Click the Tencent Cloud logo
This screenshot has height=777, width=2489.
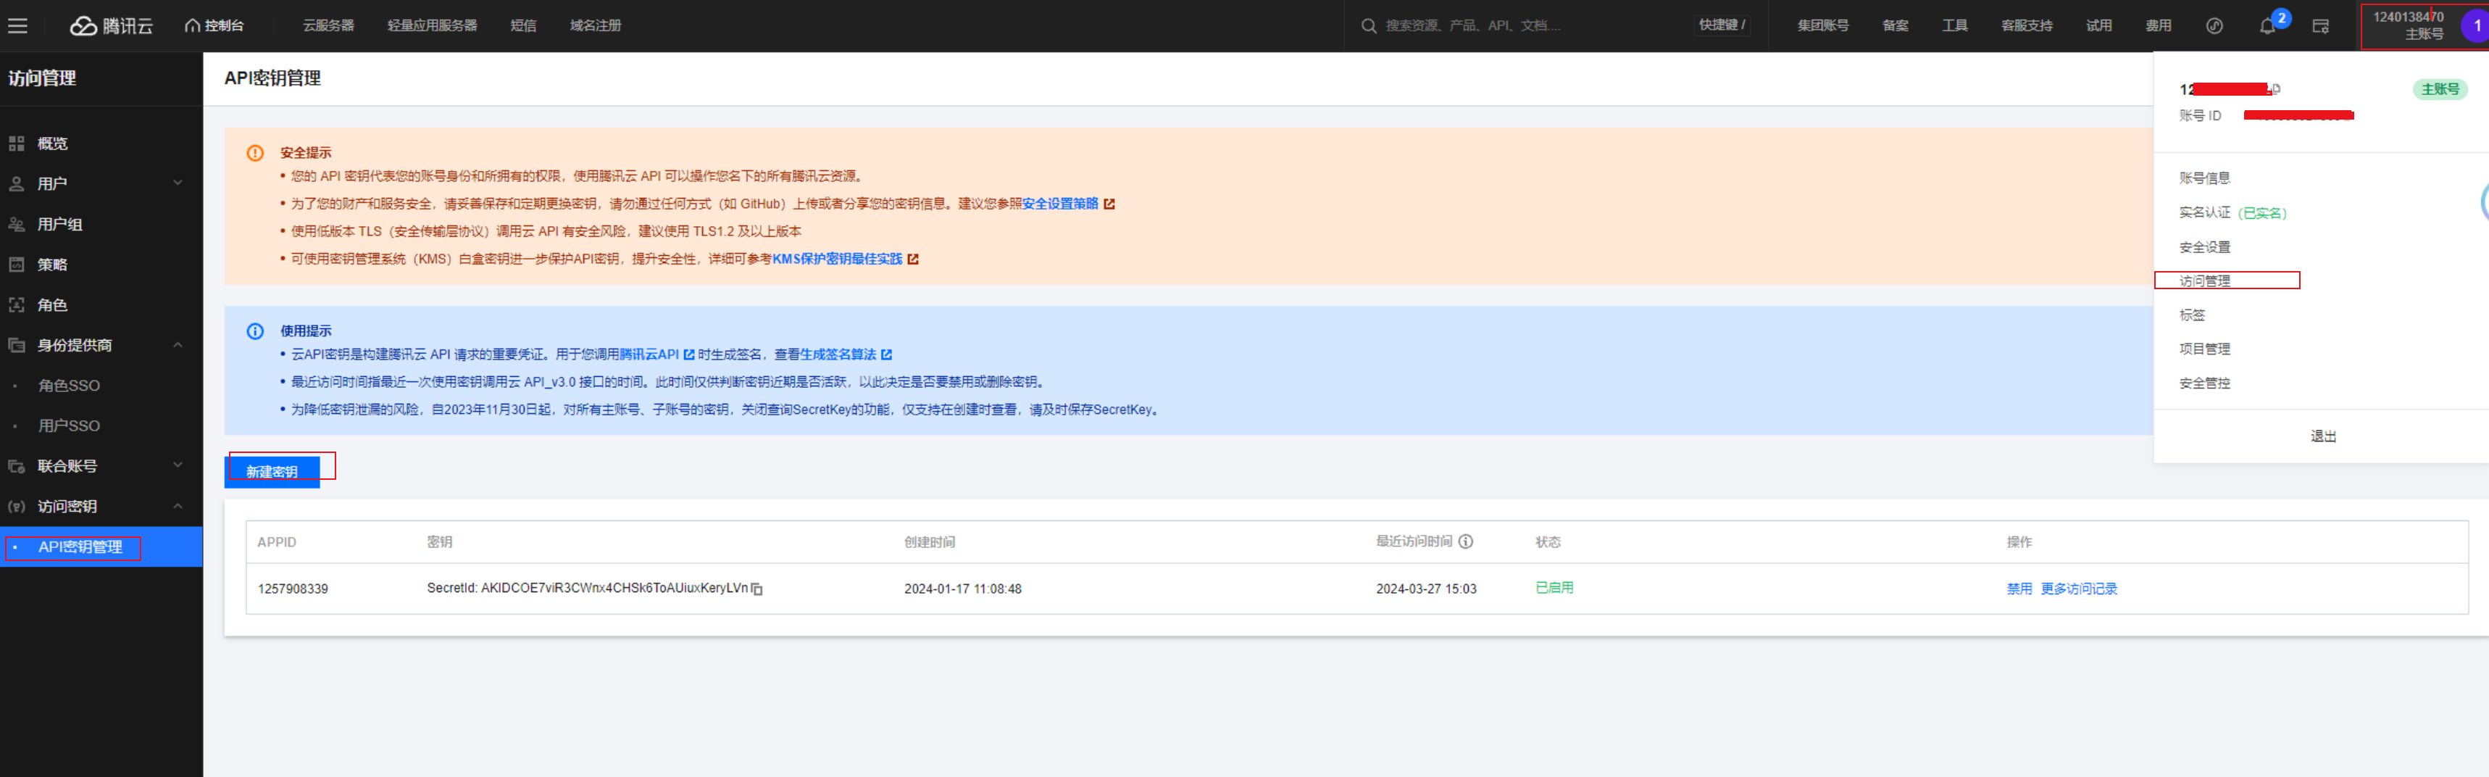coord(111,26)
